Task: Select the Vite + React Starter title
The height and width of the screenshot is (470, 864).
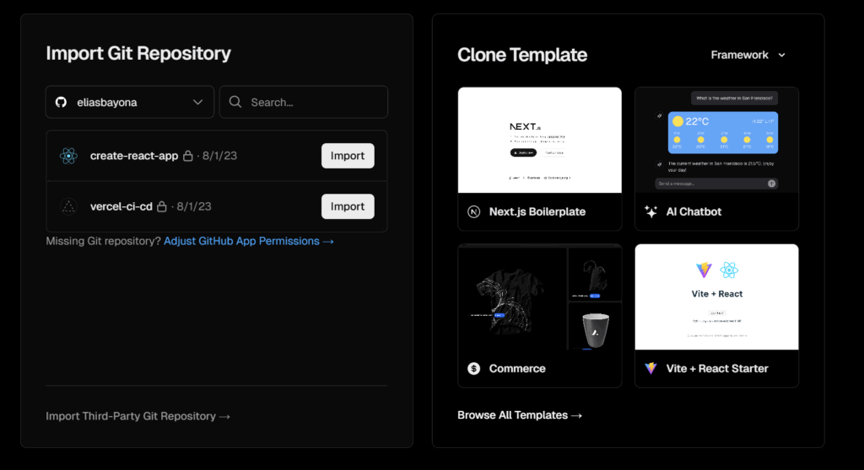Action: [717, 369]
